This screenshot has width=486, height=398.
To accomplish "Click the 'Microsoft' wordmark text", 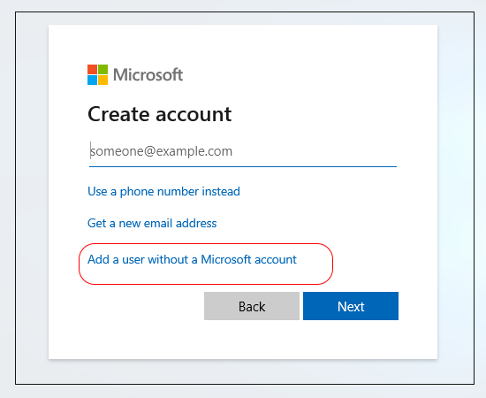I will (148, 75).
